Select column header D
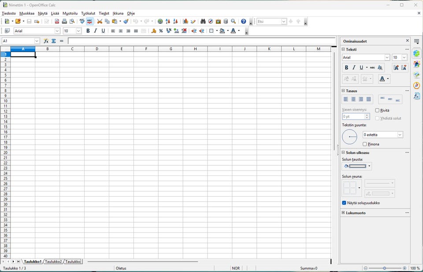423x272 pixels. 97,49
